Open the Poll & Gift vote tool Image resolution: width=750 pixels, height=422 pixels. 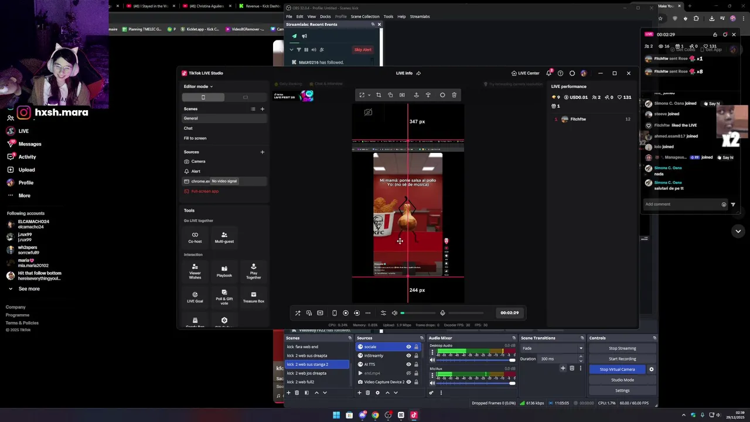click(224, 297)
